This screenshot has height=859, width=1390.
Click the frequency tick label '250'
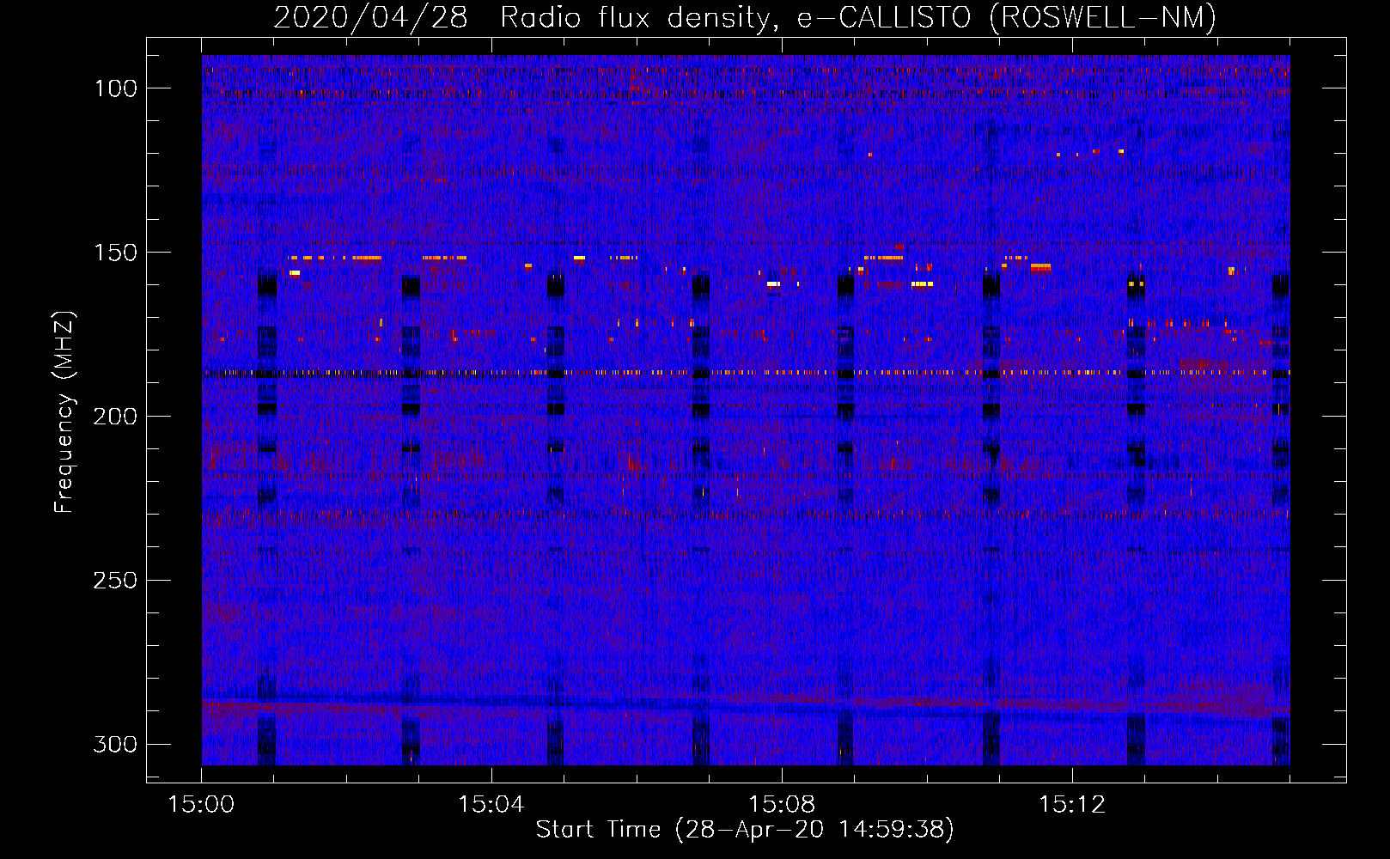115,581
